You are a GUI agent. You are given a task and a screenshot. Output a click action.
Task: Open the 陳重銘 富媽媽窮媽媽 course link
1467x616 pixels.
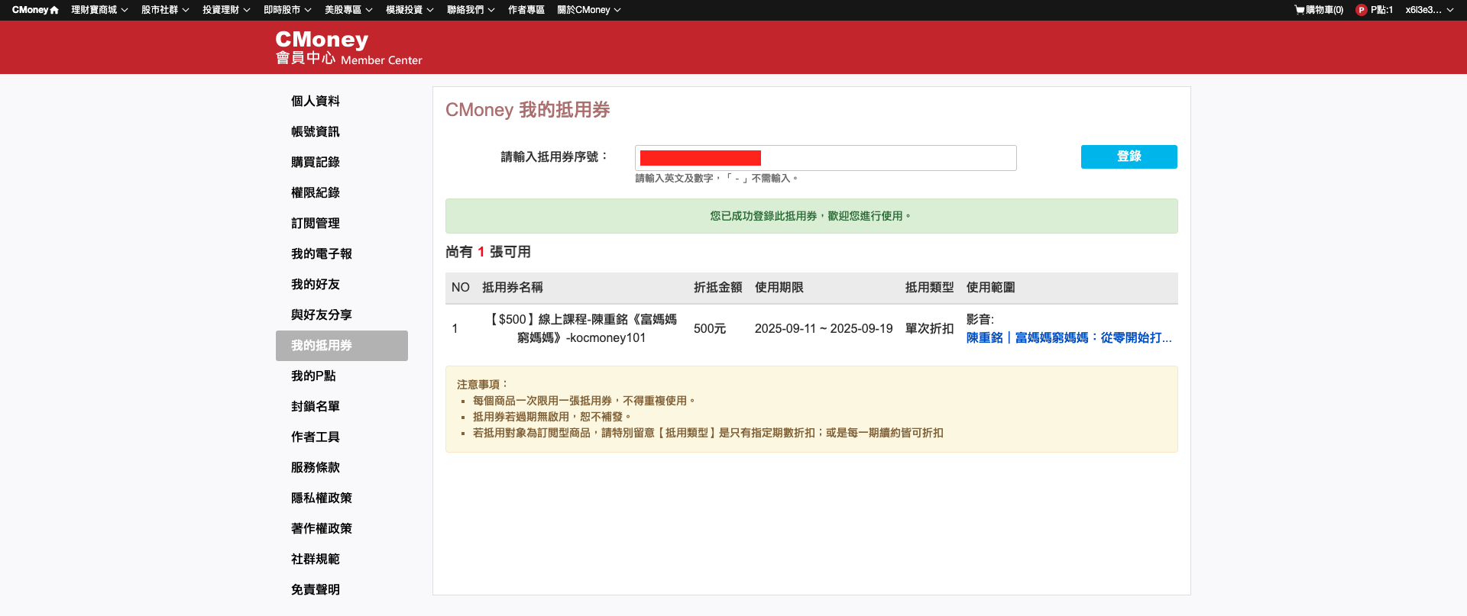[x=1068, y=337]
